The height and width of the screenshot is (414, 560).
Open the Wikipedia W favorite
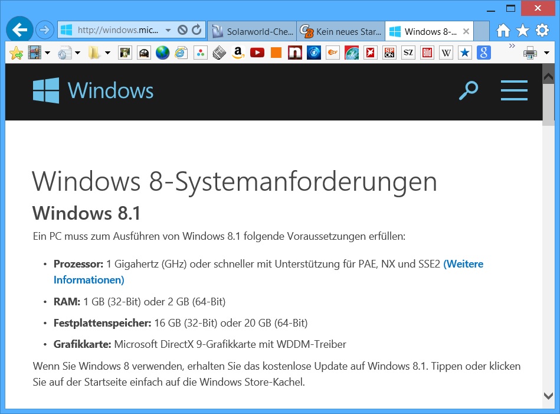pyautogui.click(x=446, y=53)
